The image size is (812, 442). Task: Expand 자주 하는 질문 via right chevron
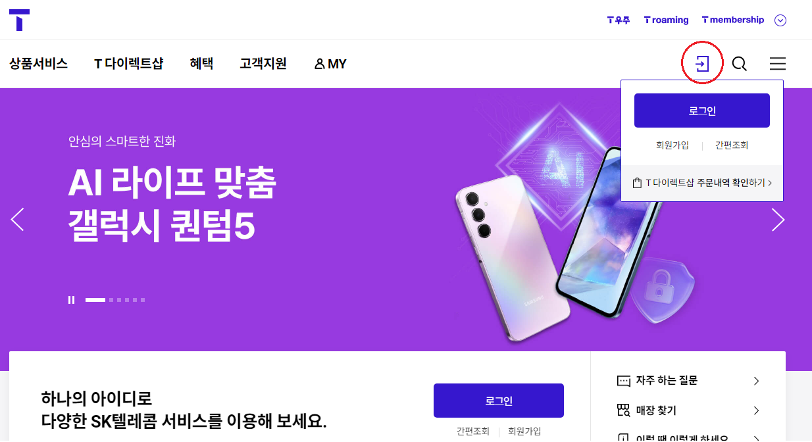pyautogui.click(x=757, y=381)
